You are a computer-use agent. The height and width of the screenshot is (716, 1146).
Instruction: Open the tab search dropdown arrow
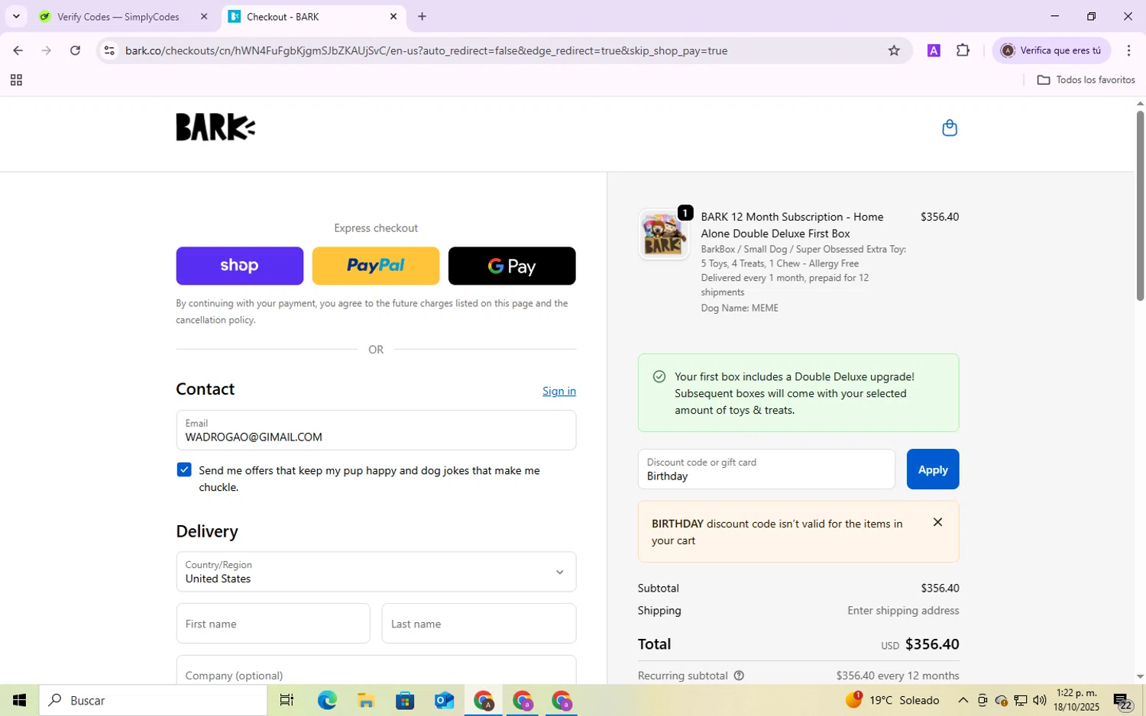(16, 16)
